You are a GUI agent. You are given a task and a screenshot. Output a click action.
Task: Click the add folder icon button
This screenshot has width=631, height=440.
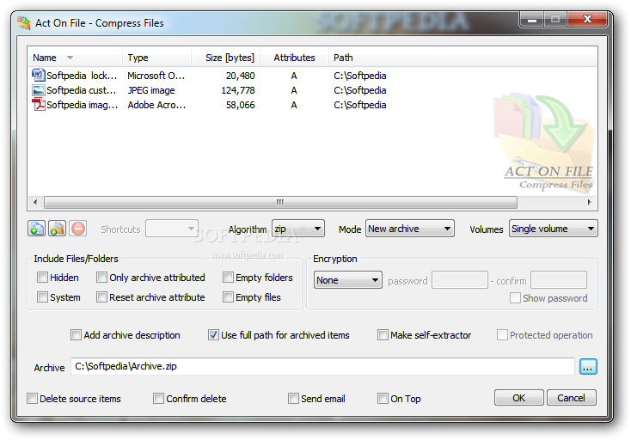pos(57,229)
